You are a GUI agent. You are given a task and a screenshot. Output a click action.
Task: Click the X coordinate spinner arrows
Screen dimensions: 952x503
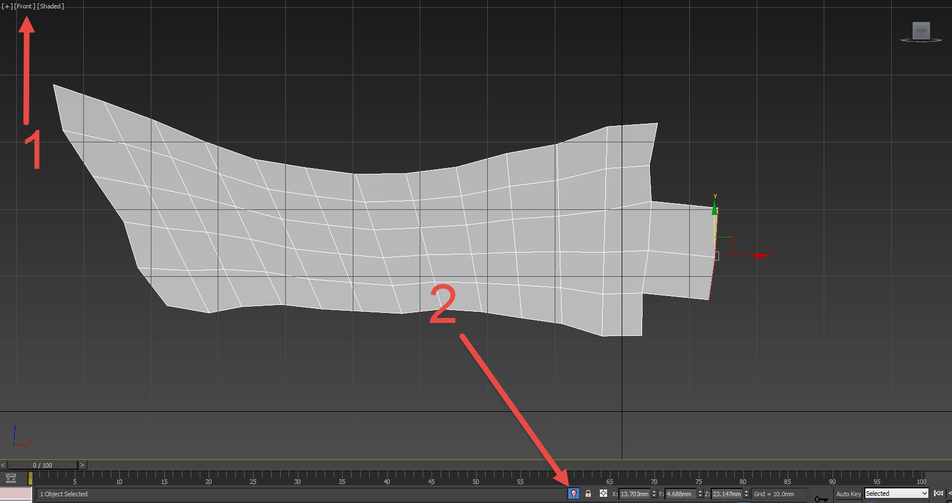654,494
